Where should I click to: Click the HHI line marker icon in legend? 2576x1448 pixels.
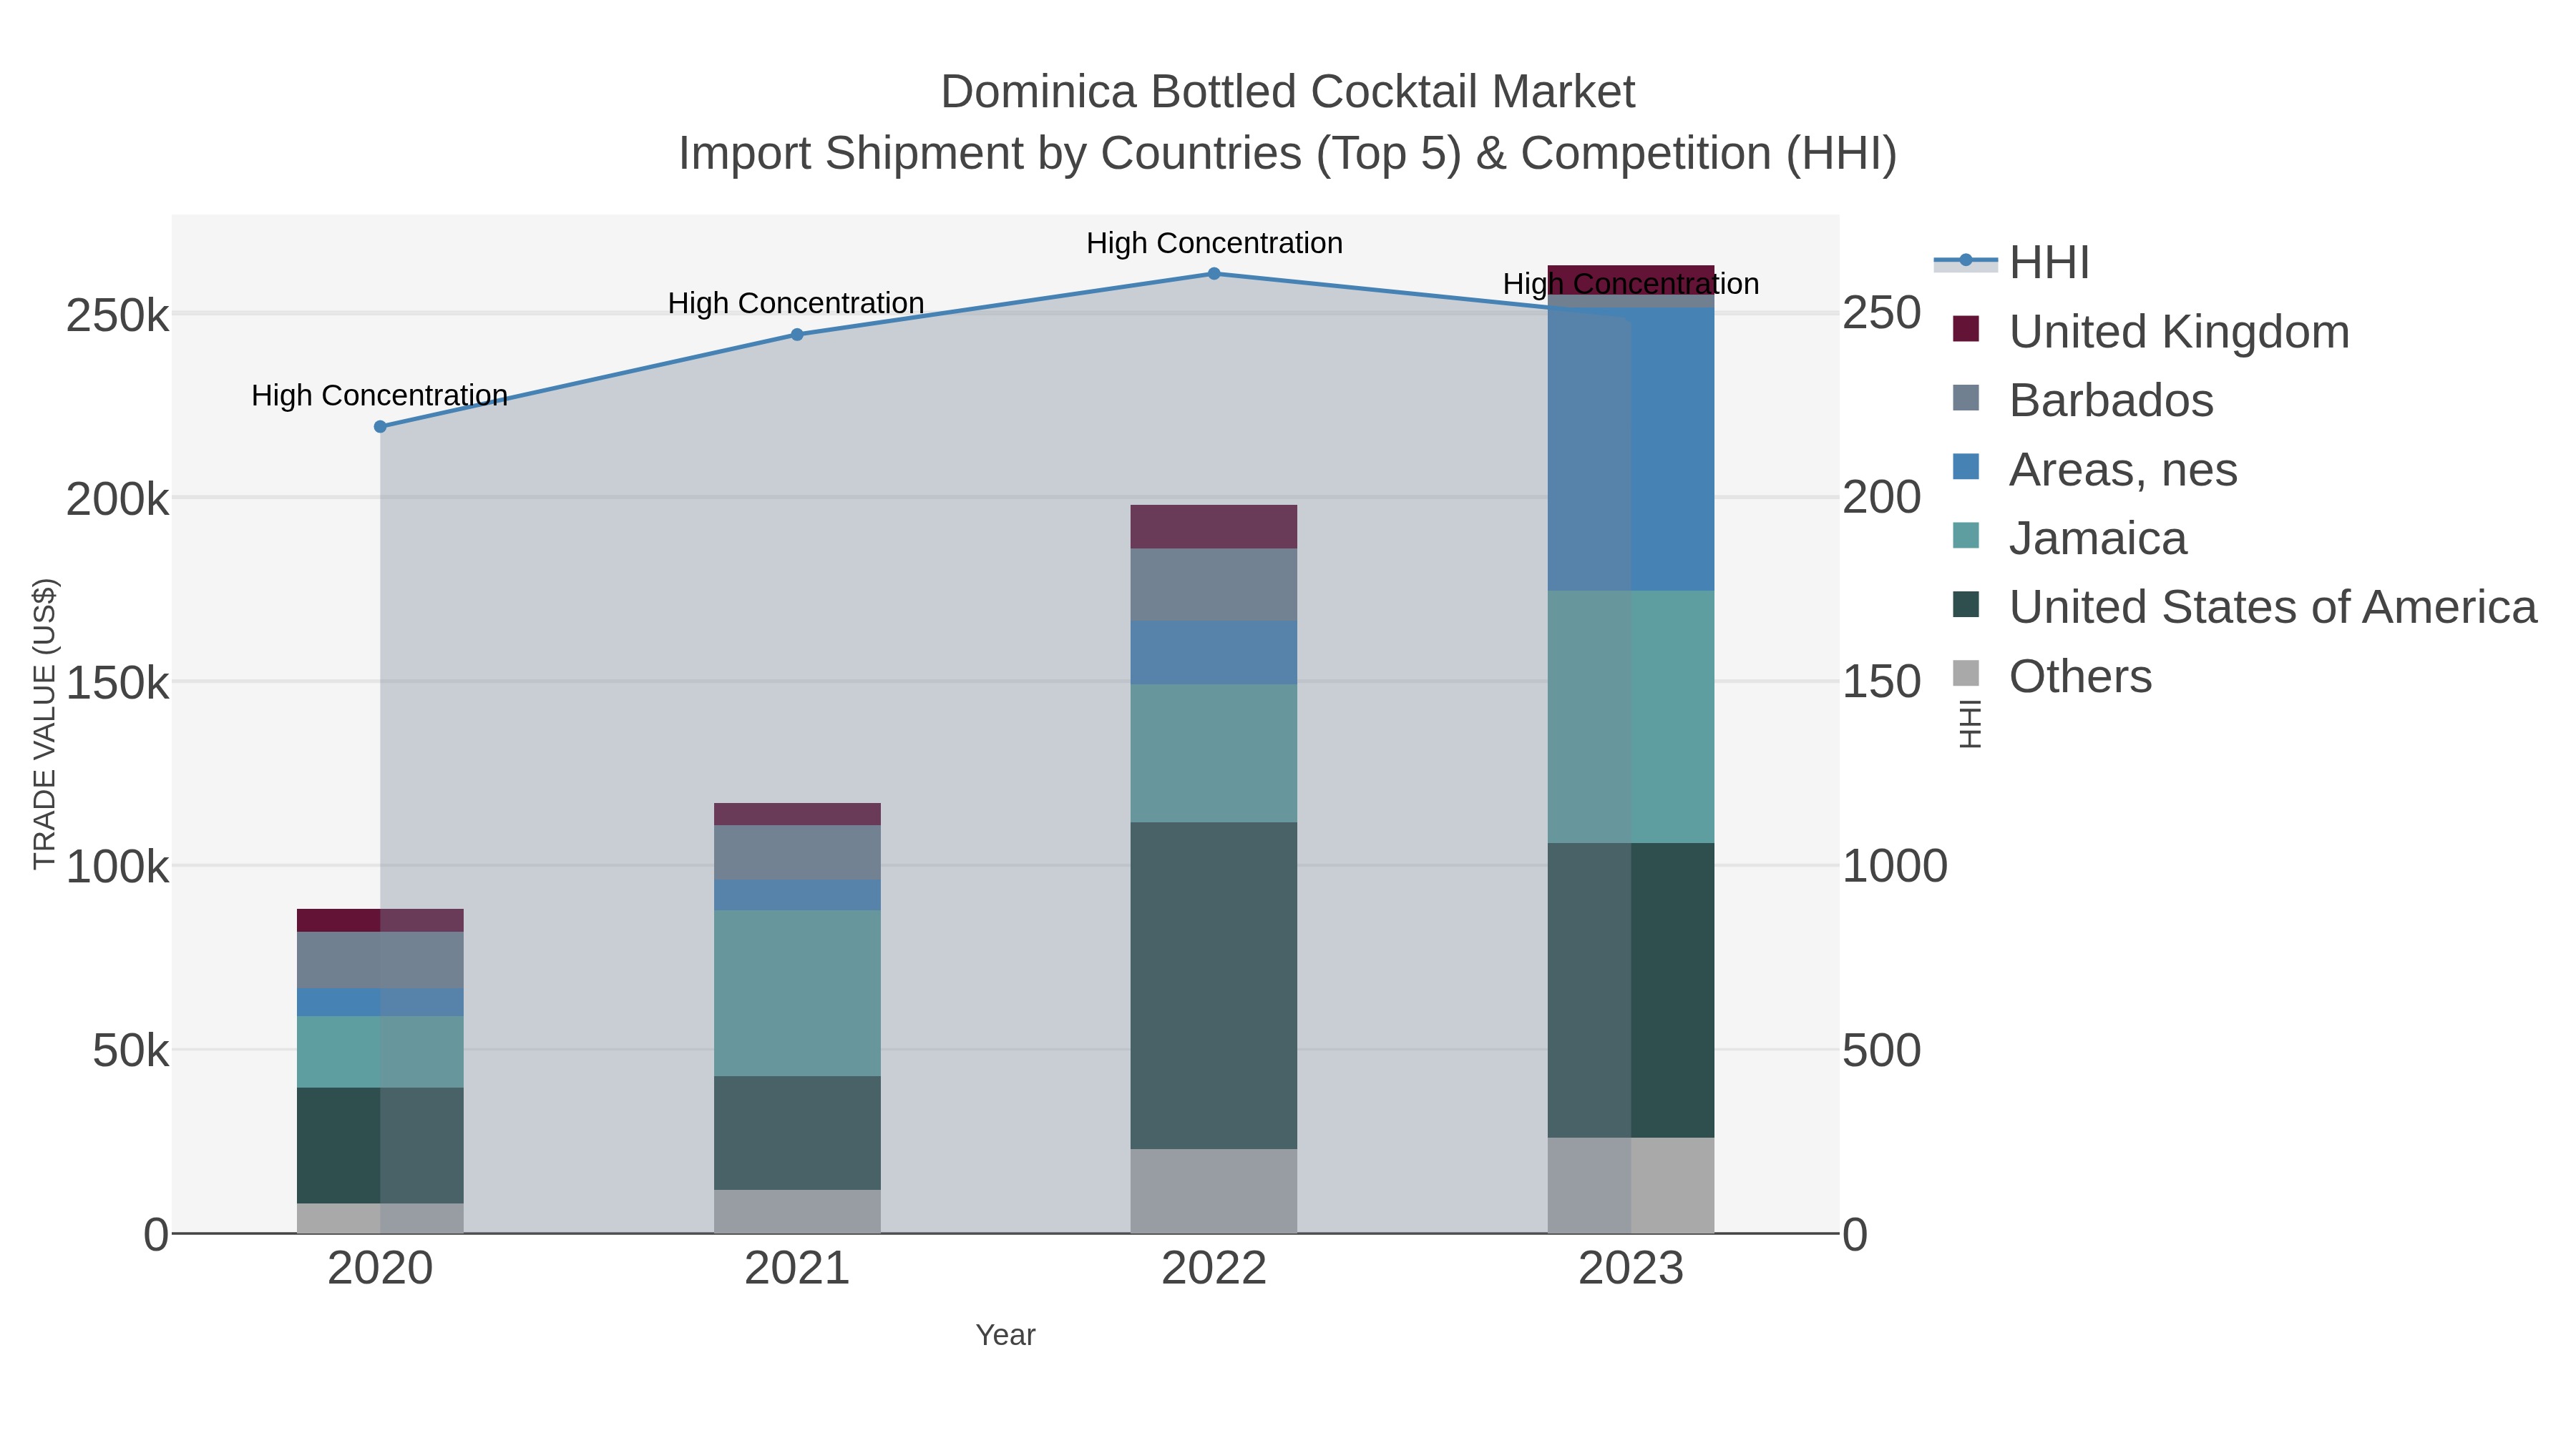(x=1966, y=261)
